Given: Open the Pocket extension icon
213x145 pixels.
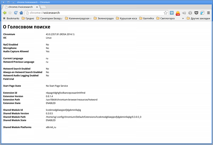Looking at the screenshot, I should (x=196, y=13).
